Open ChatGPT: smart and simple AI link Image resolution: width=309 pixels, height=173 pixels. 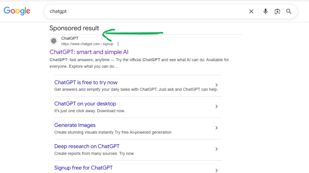point(89,52)
